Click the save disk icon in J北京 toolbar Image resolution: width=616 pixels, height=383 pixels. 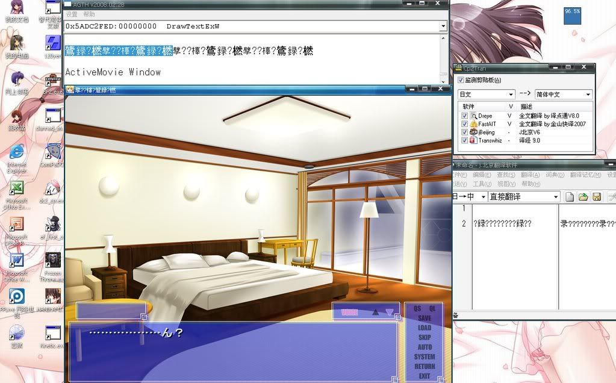pyautogui.click(x=597, y=197)
